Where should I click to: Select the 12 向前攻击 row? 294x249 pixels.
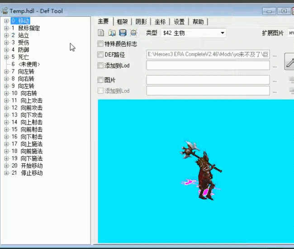pos(27,108)
